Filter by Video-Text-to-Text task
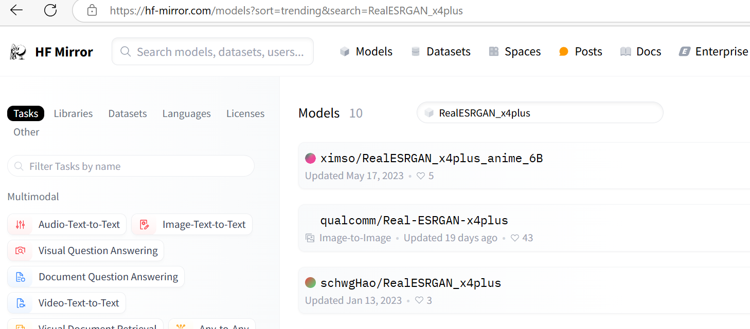This screenshot has height=329, width=750. pyautogui.click(x=66, y=303)
